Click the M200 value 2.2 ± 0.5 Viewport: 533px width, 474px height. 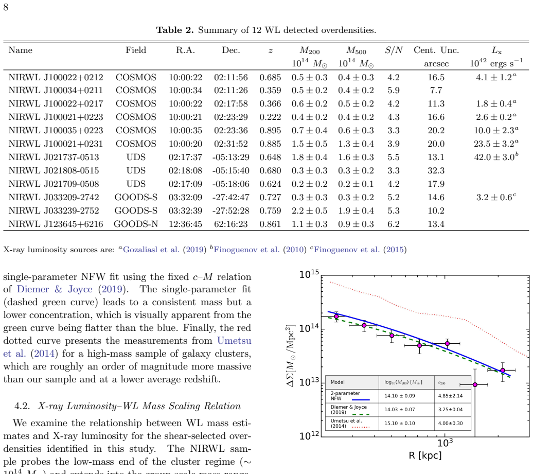coord(309,210)
